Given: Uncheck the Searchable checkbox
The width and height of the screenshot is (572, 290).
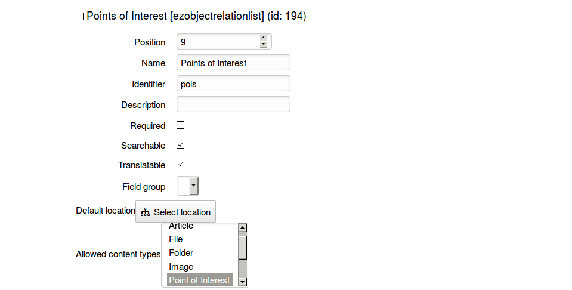Looking at the screenshot, I should [x=180, y=145].
